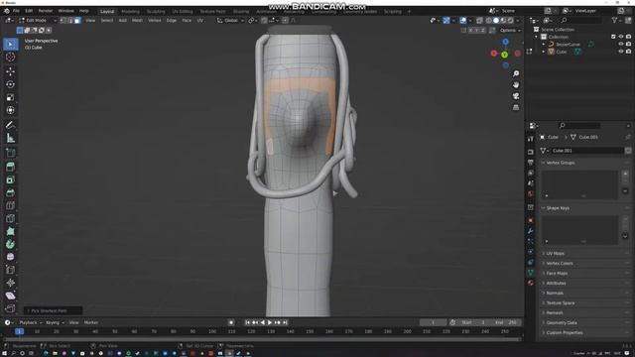Select the Rotate tool

[11, 84]
